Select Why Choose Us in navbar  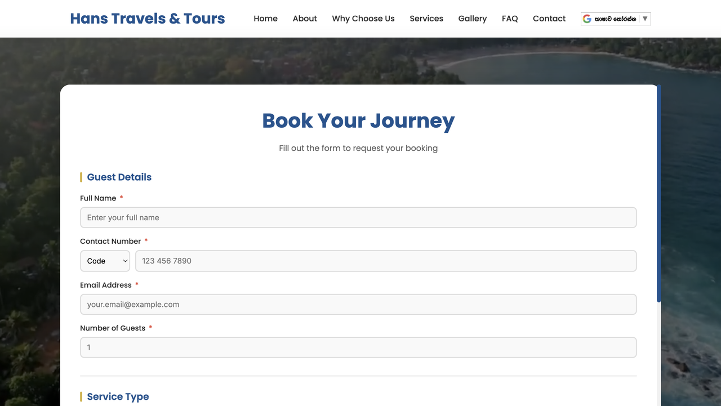click(363, 18)
